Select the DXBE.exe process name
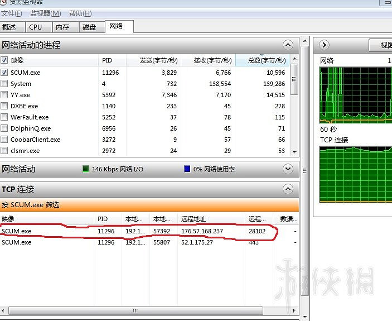This screenshot has height=321, width=392. click(x=24, y=106)
